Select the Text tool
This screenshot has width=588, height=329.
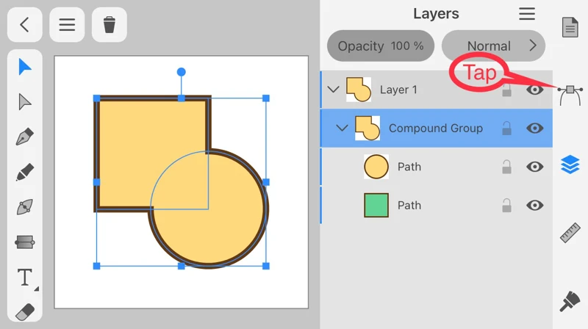point(25,278)
